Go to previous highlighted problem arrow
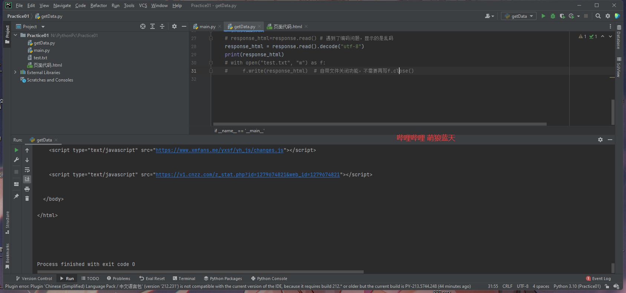 click(x=603, y=36)
